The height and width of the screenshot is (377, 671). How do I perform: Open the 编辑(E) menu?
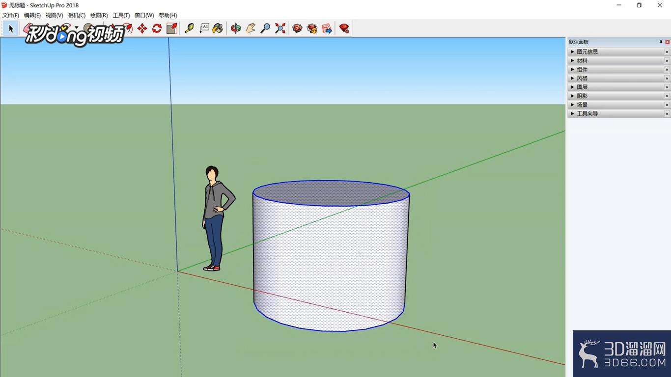coord(32,15)
